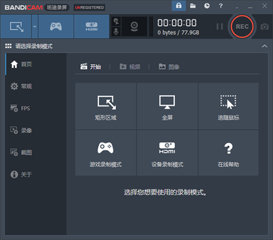Open the 视频 tab
The width and height of the screenshot is (273, 240).
130,67
